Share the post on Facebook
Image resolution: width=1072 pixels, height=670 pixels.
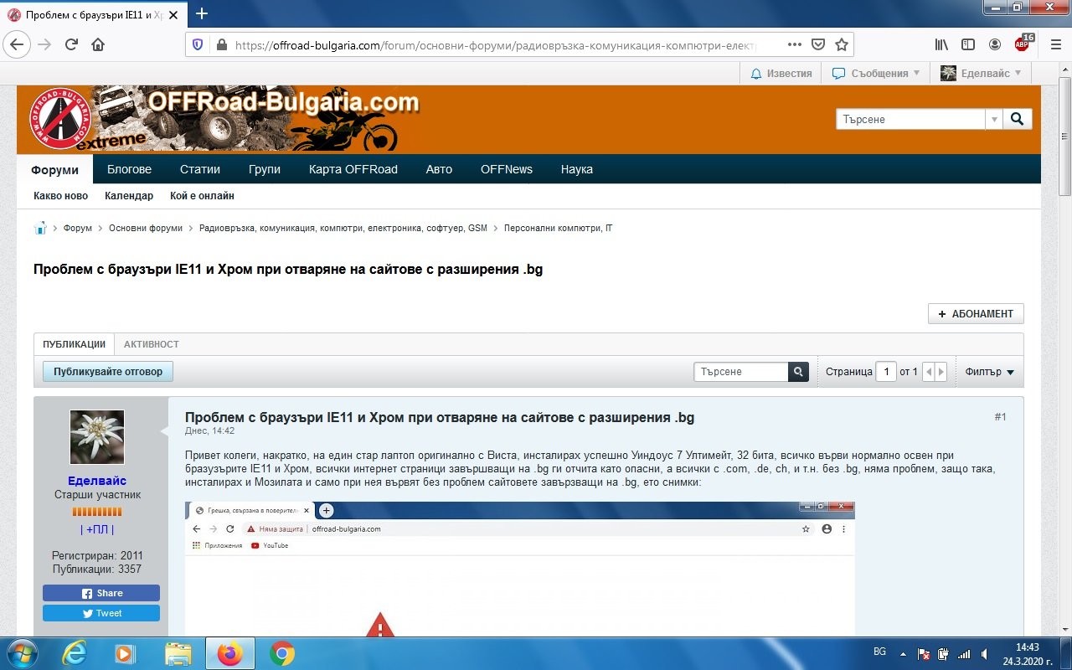point(101,593)
